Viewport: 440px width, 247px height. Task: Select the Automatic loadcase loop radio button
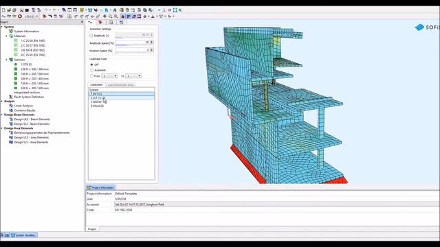pos(91,70)
